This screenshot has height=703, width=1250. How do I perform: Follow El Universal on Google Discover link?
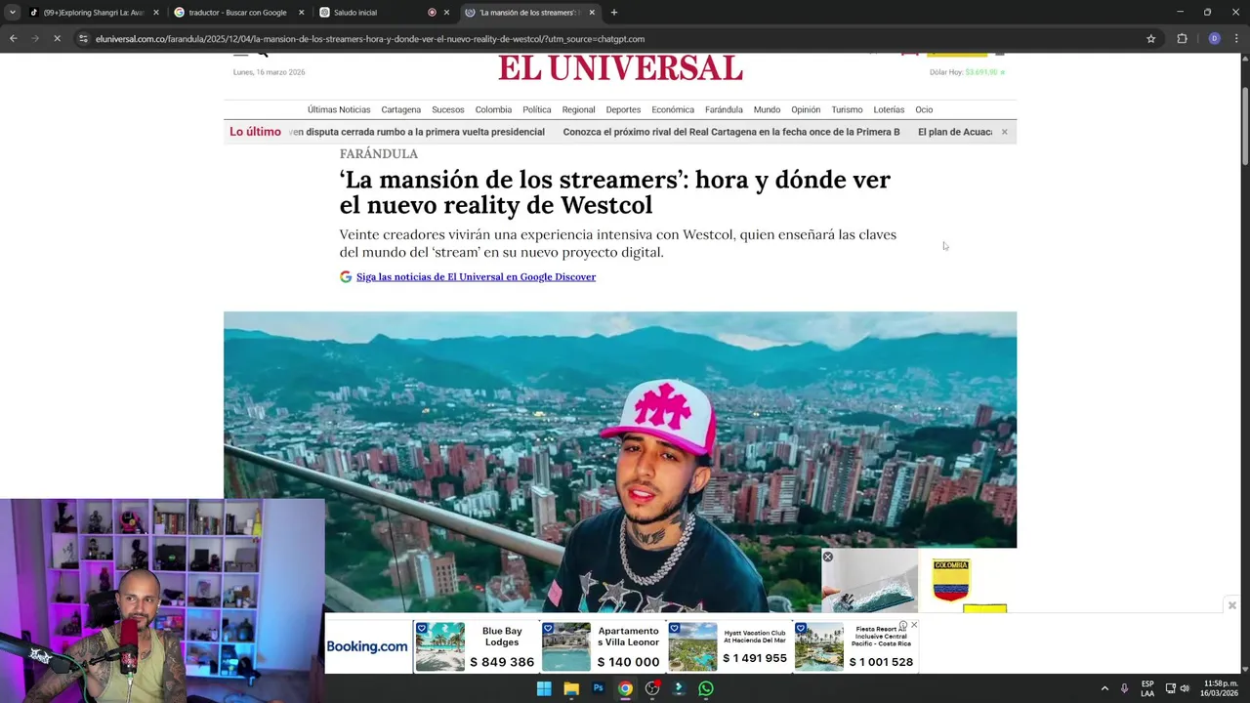[x=476, y=276]
